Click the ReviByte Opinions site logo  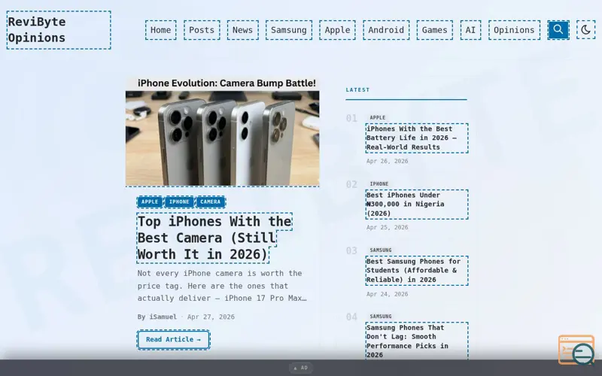(59, 30)
